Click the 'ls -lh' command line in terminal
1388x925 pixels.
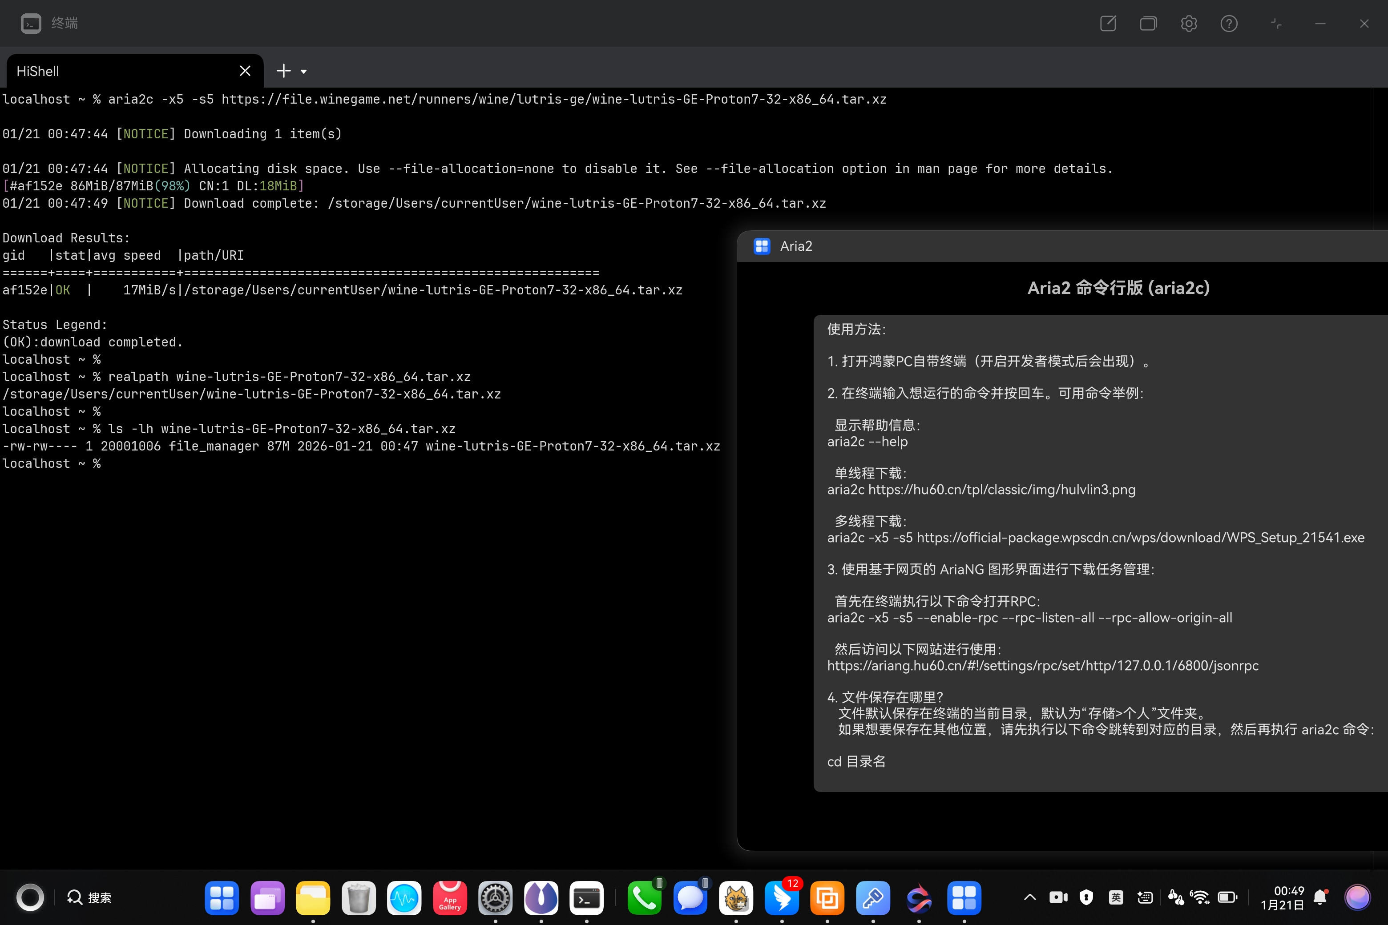pyautogui.click(x=229, y=428)
